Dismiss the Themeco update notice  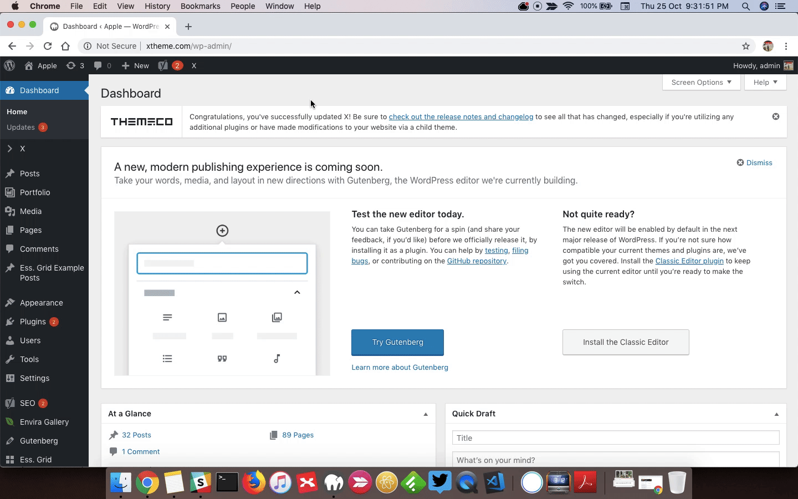(776, 116)
